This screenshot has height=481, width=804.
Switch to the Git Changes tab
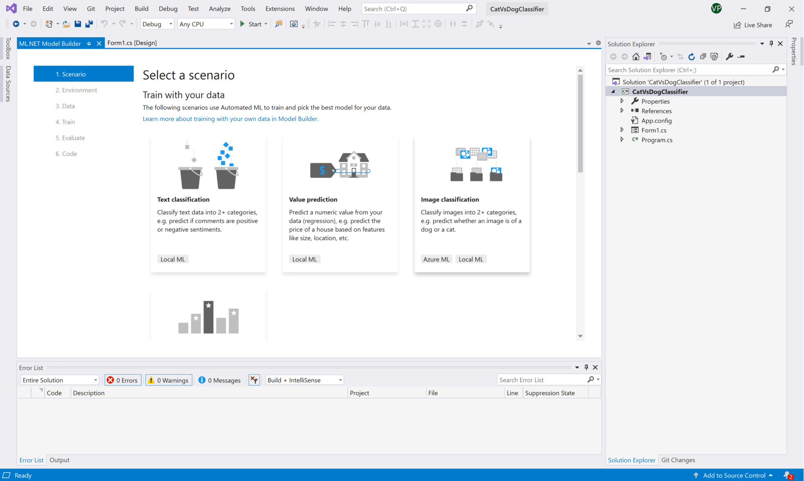coord(678,459)
